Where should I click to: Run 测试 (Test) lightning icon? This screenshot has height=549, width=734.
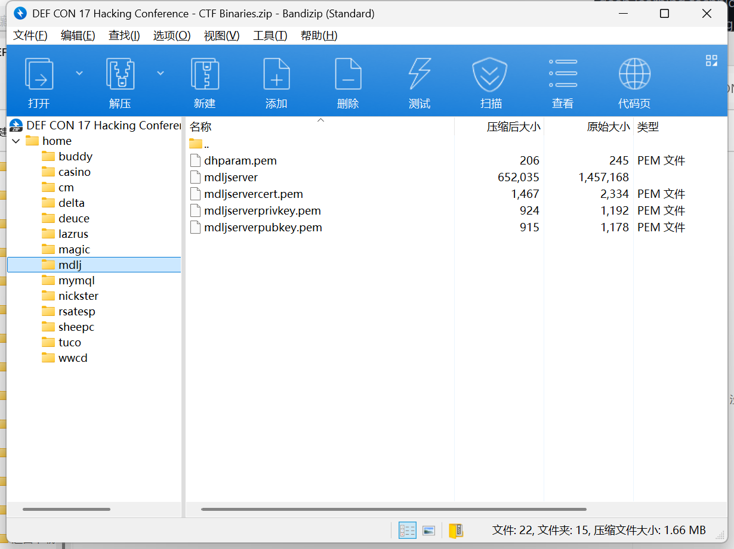(x=420, y=75)
